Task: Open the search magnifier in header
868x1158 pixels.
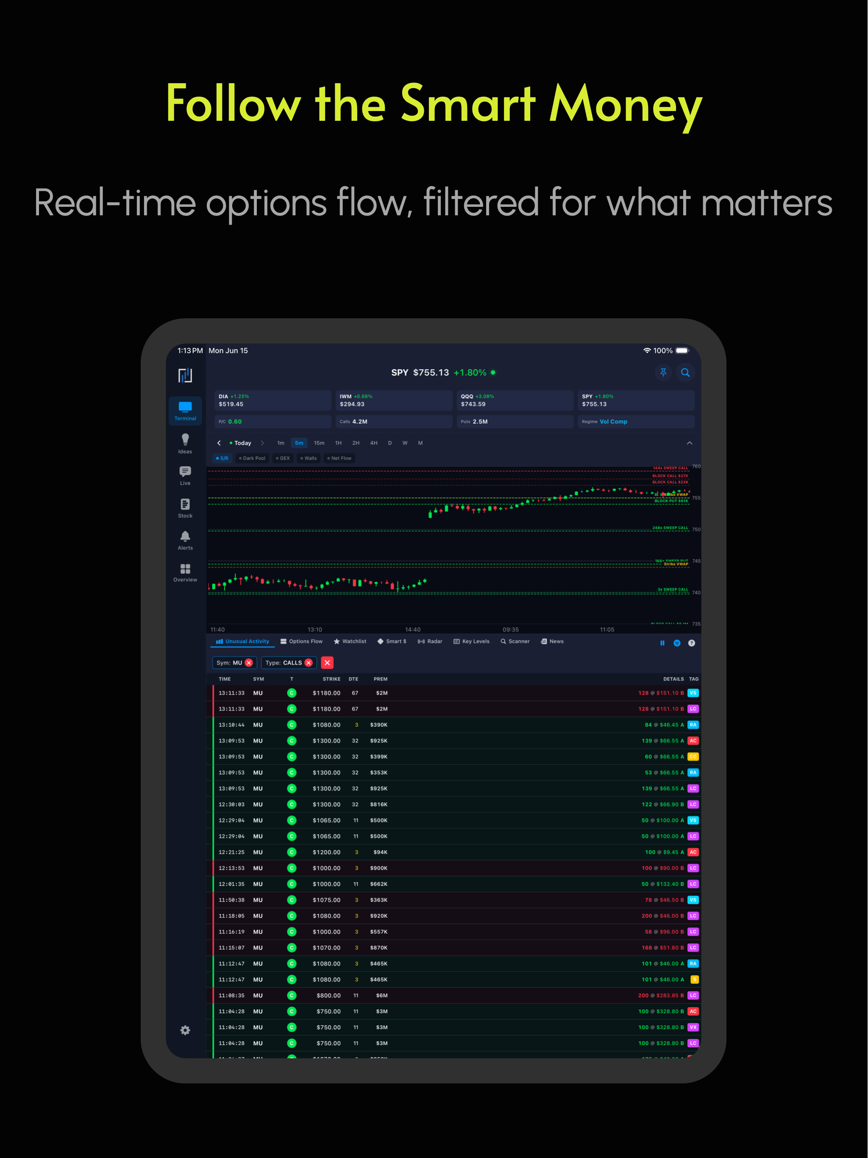Action: pos(685,372)
